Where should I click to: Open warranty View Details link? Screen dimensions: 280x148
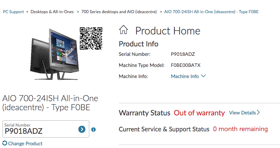[x=242, y=113]
